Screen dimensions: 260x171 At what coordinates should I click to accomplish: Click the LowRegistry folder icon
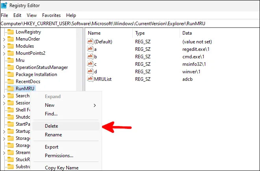(x=10, y=32)
